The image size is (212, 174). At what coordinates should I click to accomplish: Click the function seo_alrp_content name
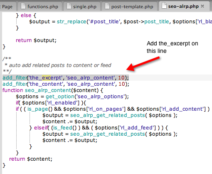[x=48, y=90]
